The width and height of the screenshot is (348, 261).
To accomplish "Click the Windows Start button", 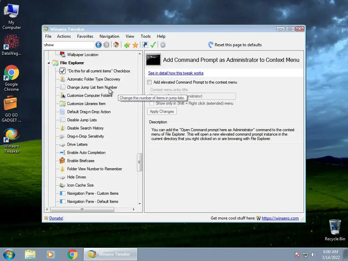I will [9, 254].
